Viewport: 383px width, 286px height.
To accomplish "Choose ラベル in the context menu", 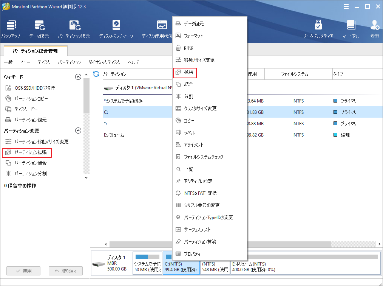I will (210, 133).
